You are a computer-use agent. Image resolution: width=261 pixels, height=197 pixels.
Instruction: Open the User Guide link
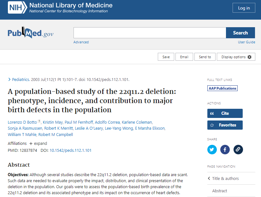pos(246,42)
